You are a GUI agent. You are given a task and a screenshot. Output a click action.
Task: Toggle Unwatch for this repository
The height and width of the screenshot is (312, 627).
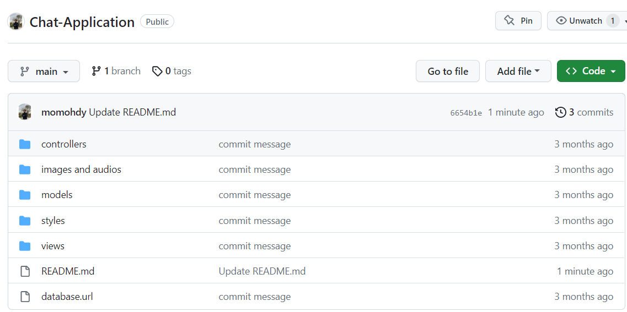[x=585, y=21]
